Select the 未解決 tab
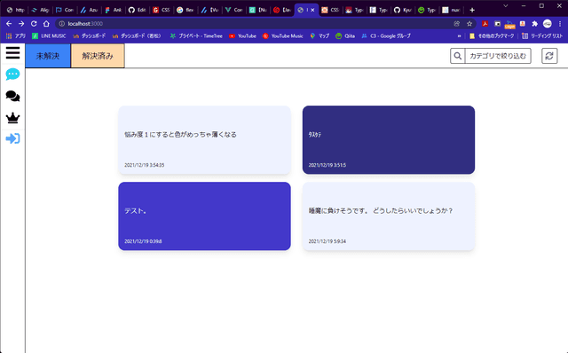 pyautogui.click(x=48, y=56)
